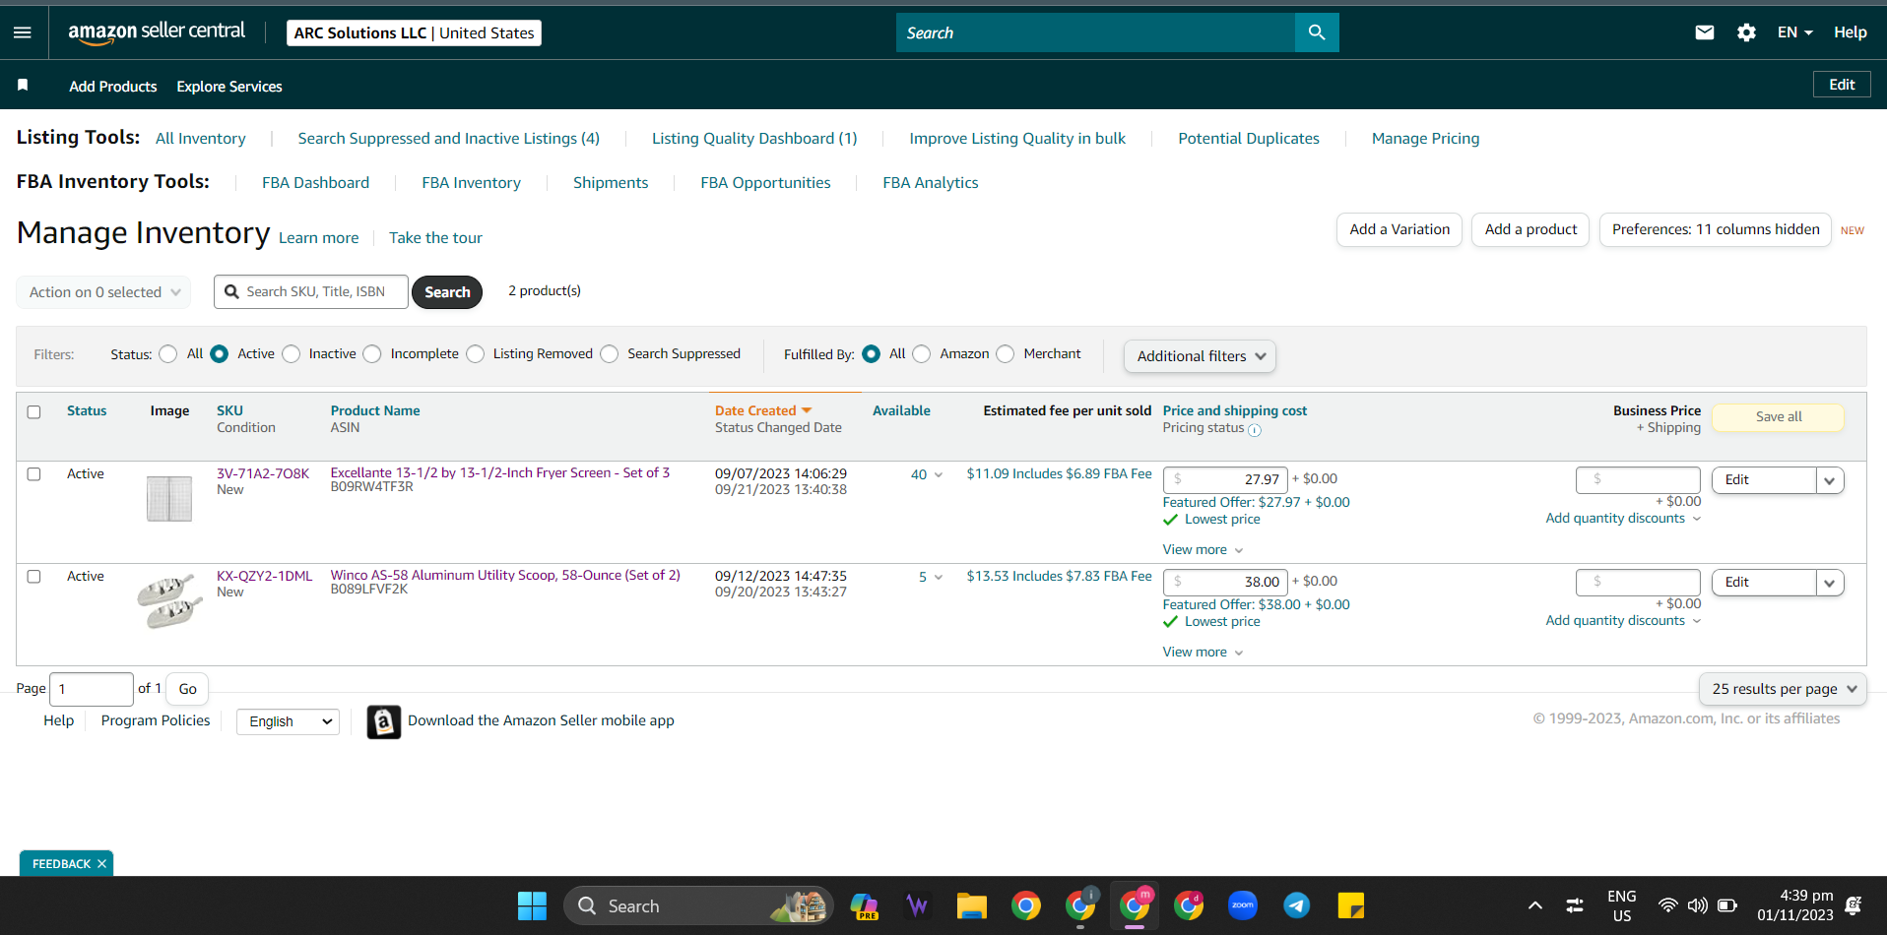Screen dimensions: 1887x935
Task: Click the magnifier button in top search bar
Action: click(x=1317, y=32)
